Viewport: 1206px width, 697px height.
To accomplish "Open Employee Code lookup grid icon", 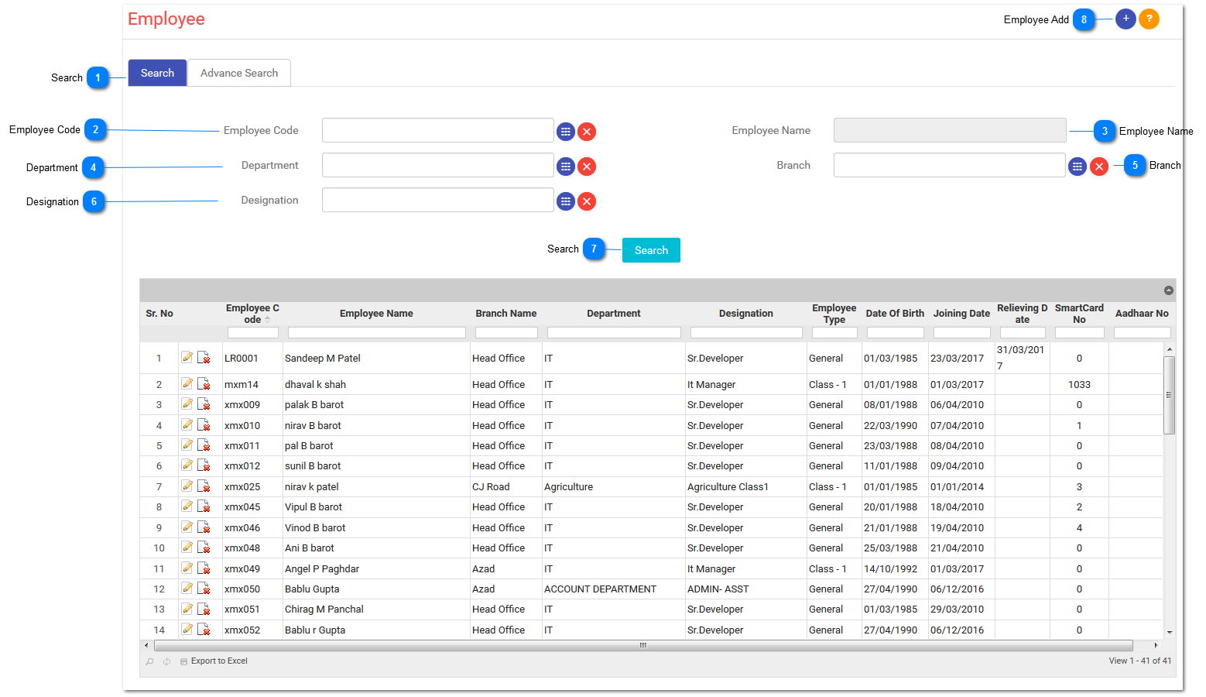I will (x=566, y=132).
